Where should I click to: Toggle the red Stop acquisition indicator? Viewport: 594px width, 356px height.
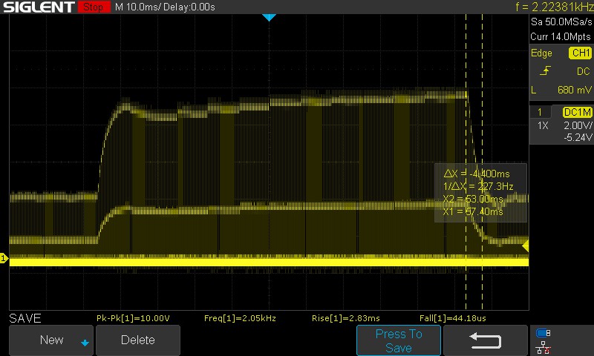[x=93, y=7]
